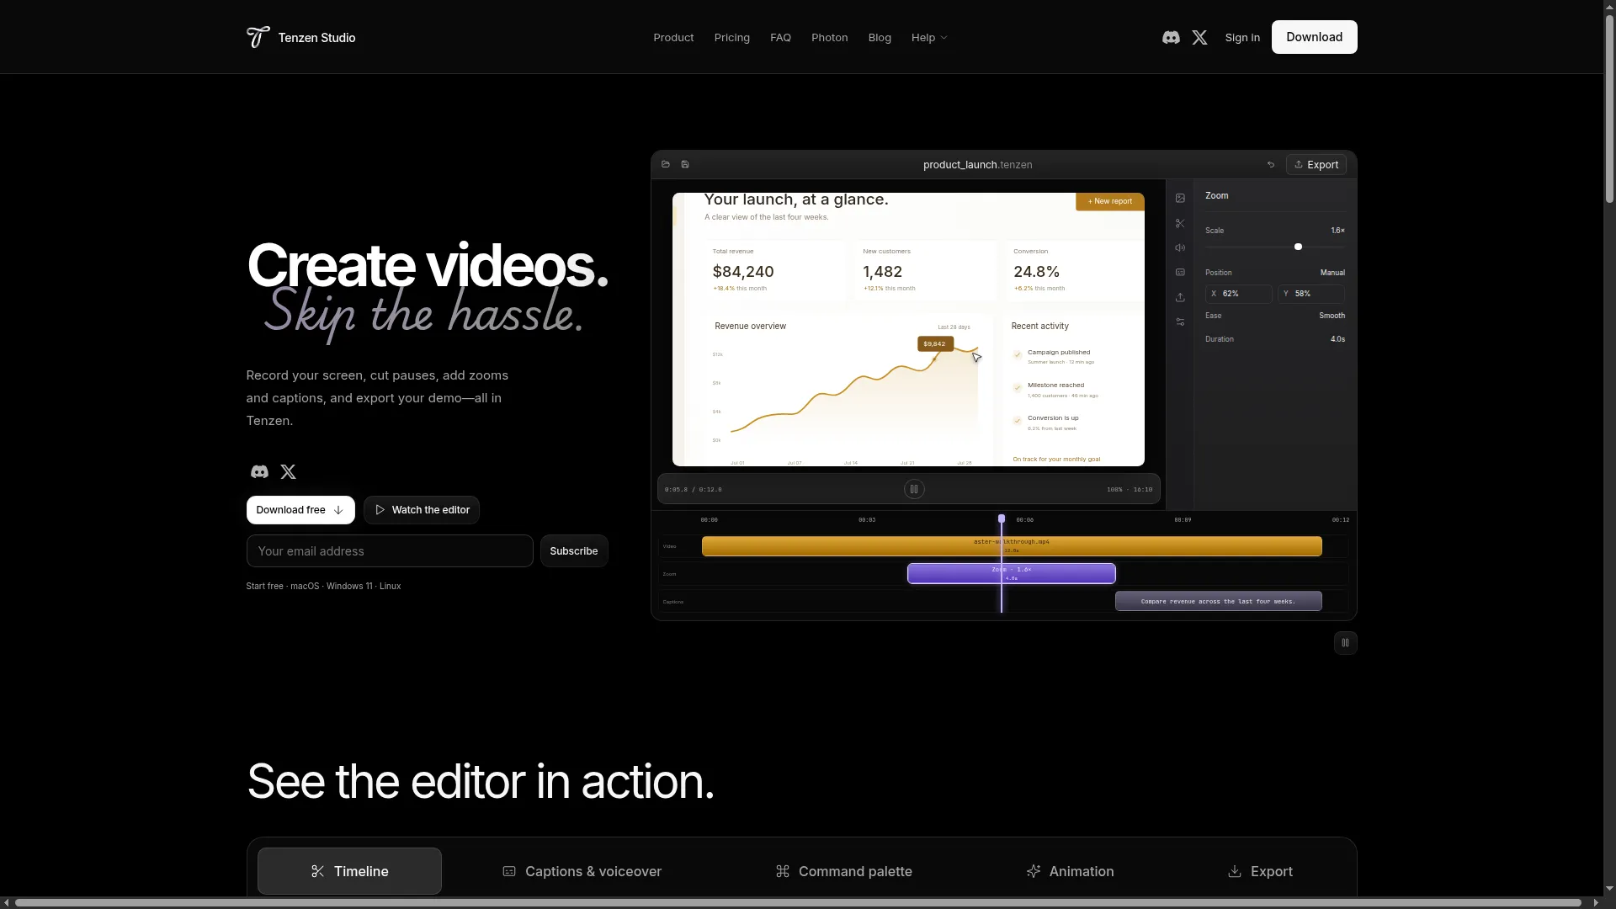This screenshot has height=909, width=1616.
Task: Pause the hero animation with the small pause button
Action: (x=1345, y=643)
